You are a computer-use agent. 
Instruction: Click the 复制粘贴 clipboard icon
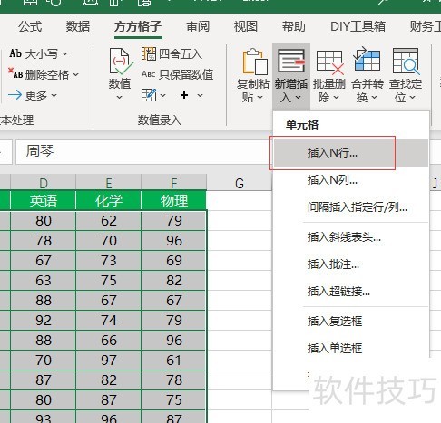pos(255,62)
